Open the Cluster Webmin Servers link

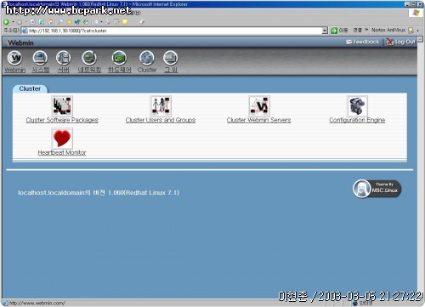point(258,120)
